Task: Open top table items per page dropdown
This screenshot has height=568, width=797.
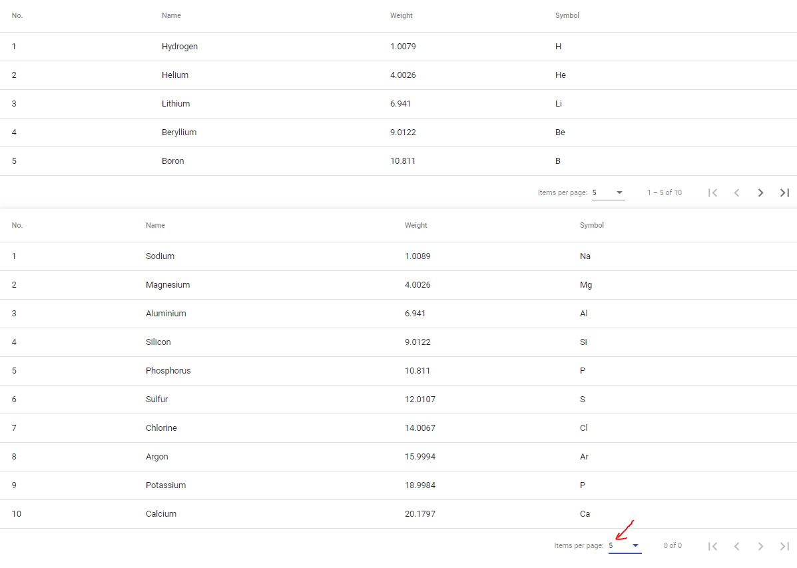Action: click(608, 192)
